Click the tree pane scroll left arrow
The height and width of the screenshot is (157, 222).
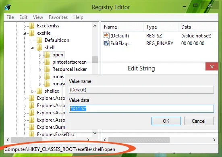[x=8, y=140]
